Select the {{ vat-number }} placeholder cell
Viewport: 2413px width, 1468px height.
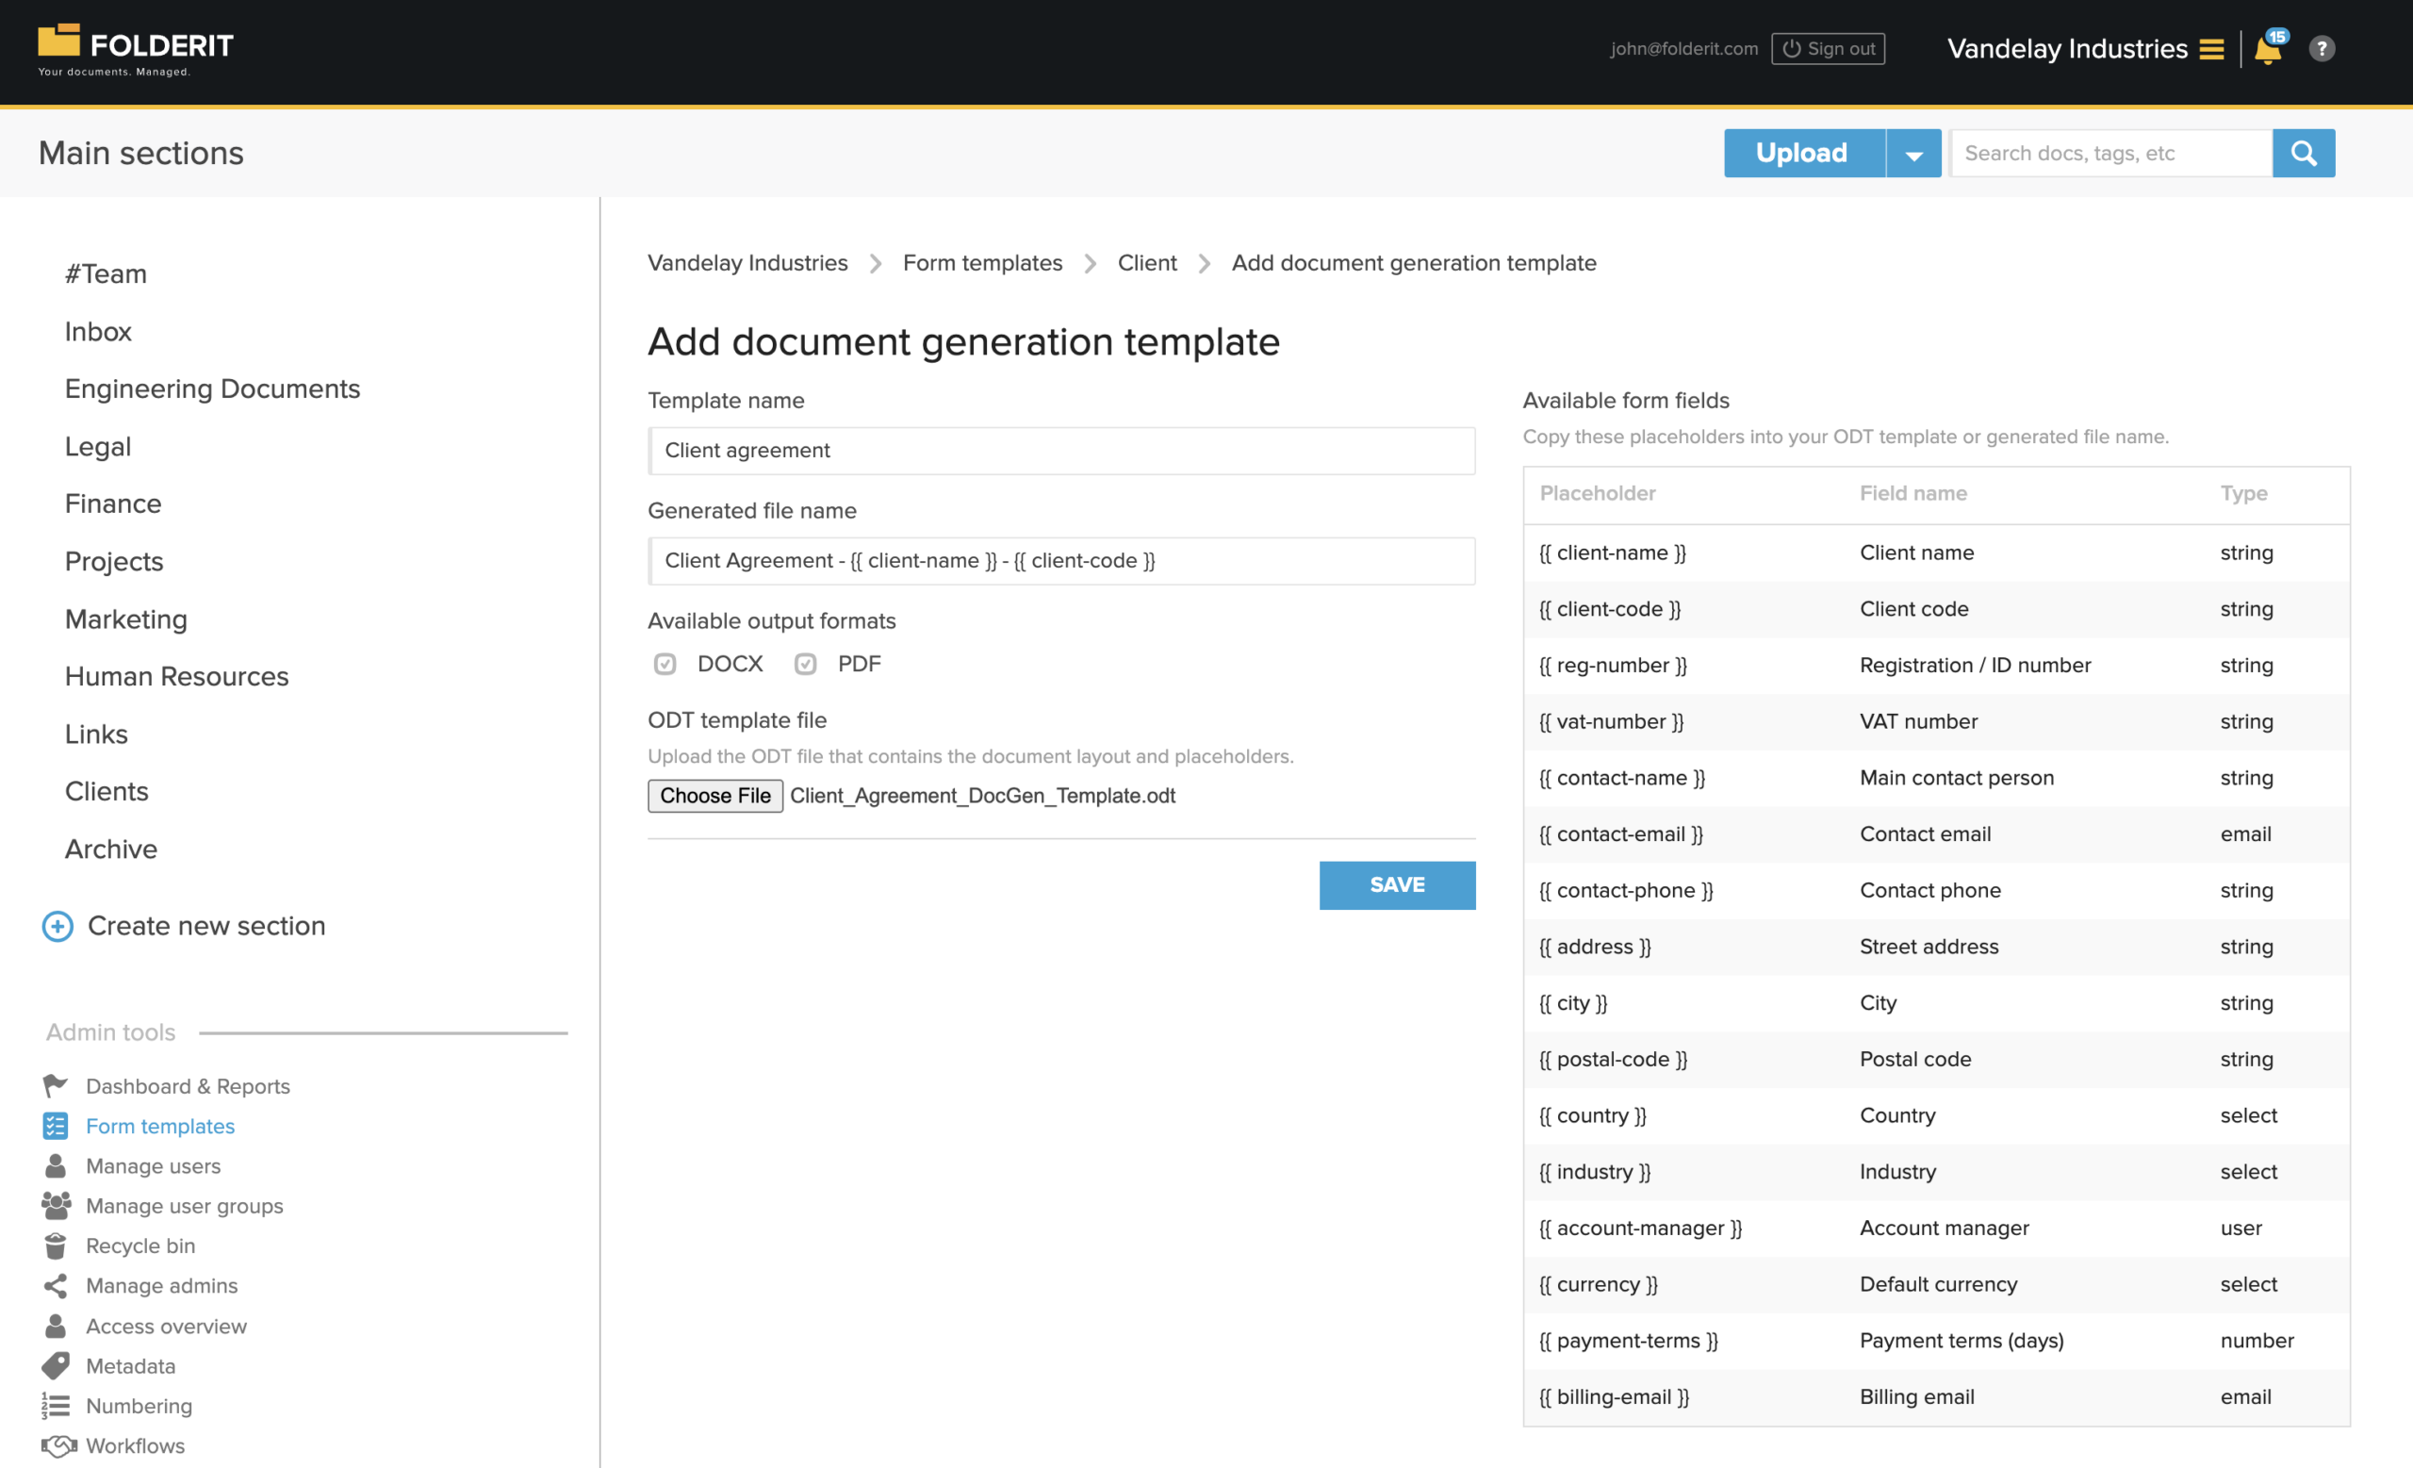(1611, 722)
